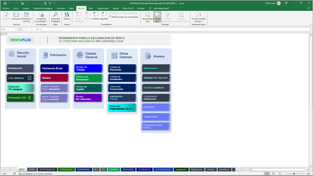The height and width of the screenshot is (176, 313).
Task: Click the Save icon in quick access toolbar
Action: [x=5, y=3]
